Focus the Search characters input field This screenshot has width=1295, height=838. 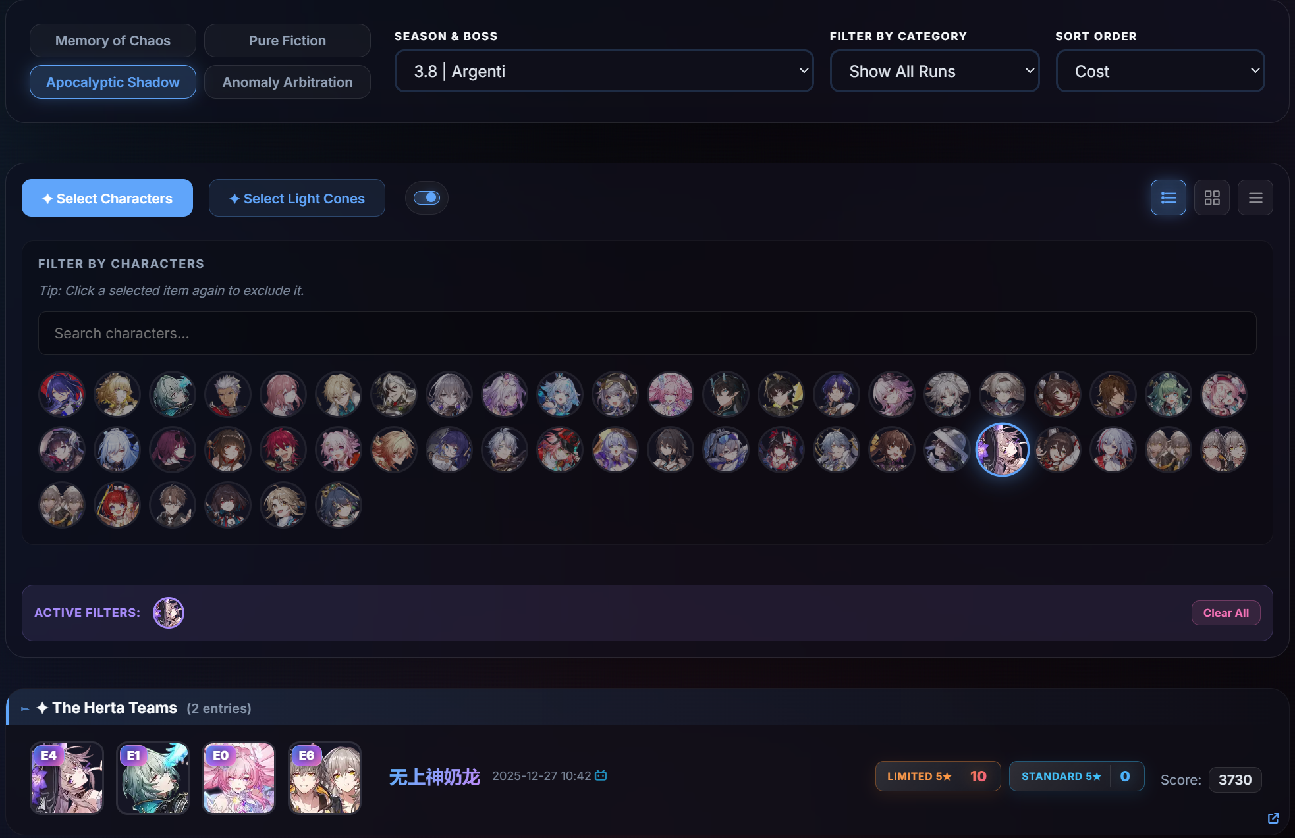click(x=647, y=333)
